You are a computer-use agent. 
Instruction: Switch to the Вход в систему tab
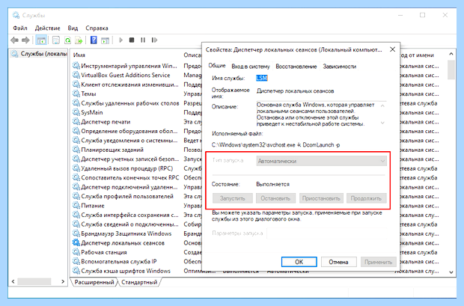[x=251, y=67]
